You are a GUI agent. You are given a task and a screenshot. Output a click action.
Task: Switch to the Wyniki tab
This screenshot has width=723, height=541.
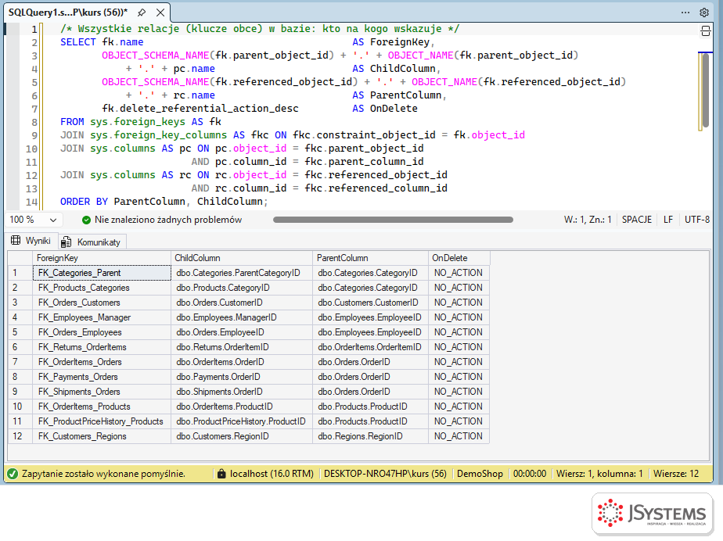tap(31, 241)
